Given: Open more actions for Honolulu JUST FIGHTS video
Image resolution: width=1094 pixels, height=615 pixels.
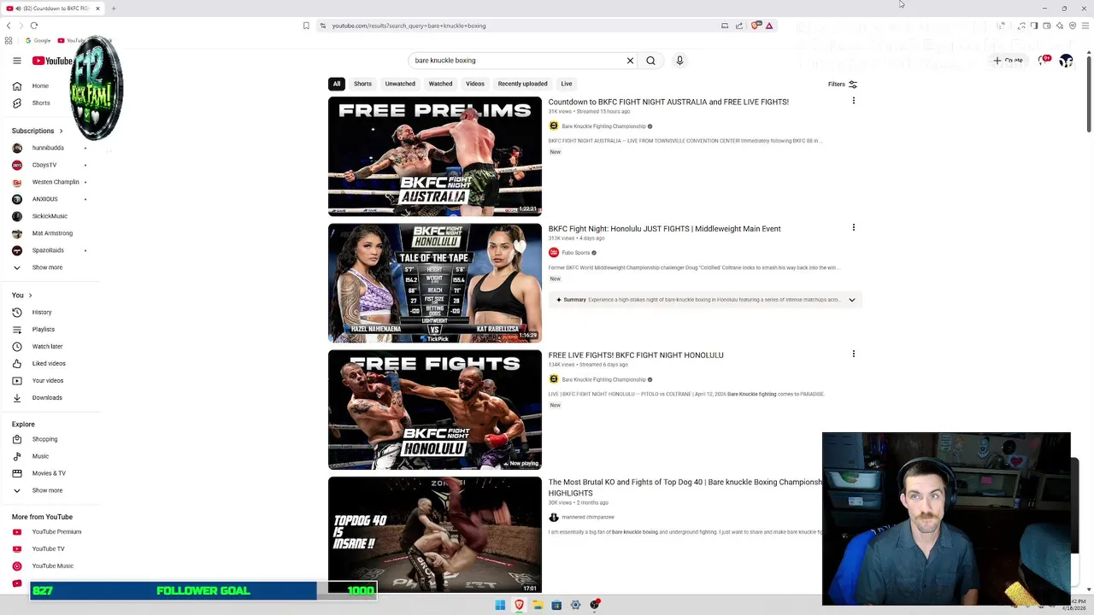Looking at the screenshot, I should coord(853,227).
